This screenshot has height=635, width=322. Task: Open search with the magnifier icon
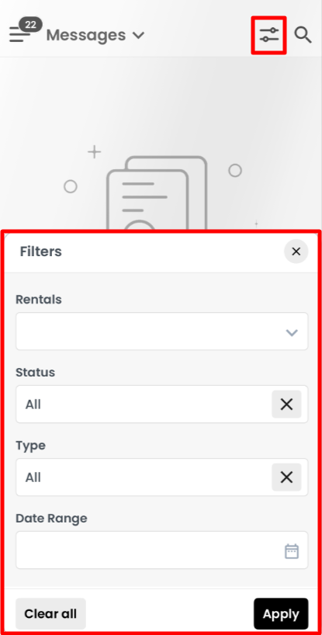[x=303, y=35]
